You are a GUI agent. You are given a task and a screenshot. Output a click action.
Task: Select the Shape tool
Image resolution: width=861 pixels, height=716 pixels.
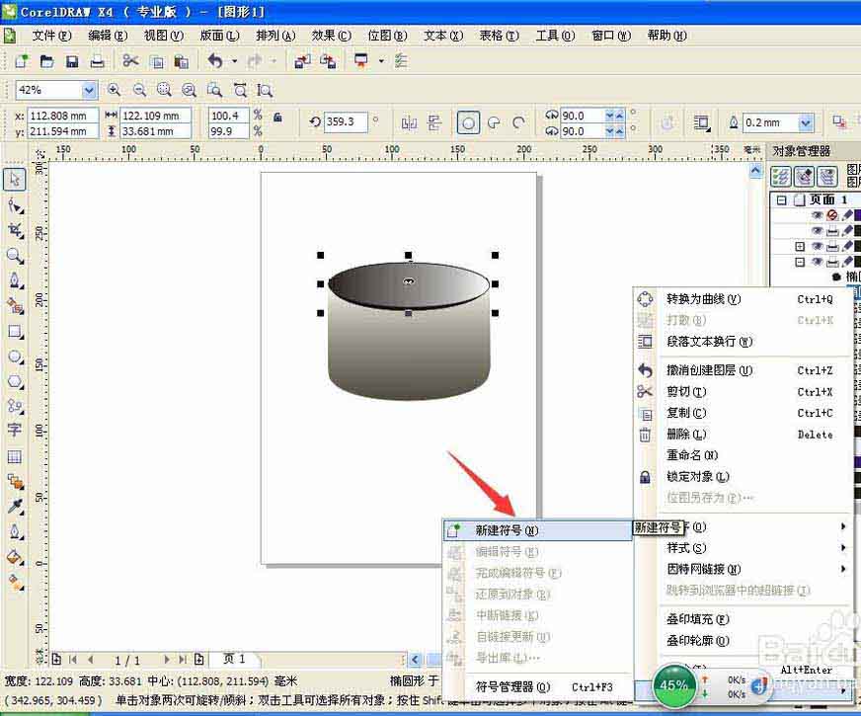pos(15,205)
